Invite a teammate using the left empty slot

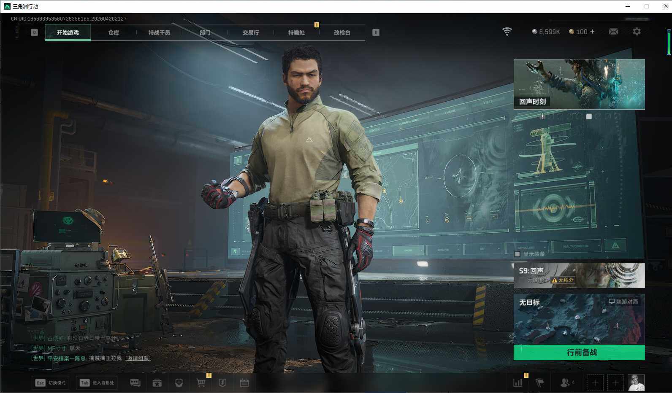click(595, 383)
